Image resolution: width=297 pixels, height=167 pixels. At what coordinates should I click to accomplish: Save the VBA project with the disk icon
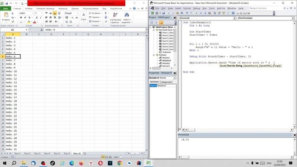pyautogui.click(x=163, y=13)
